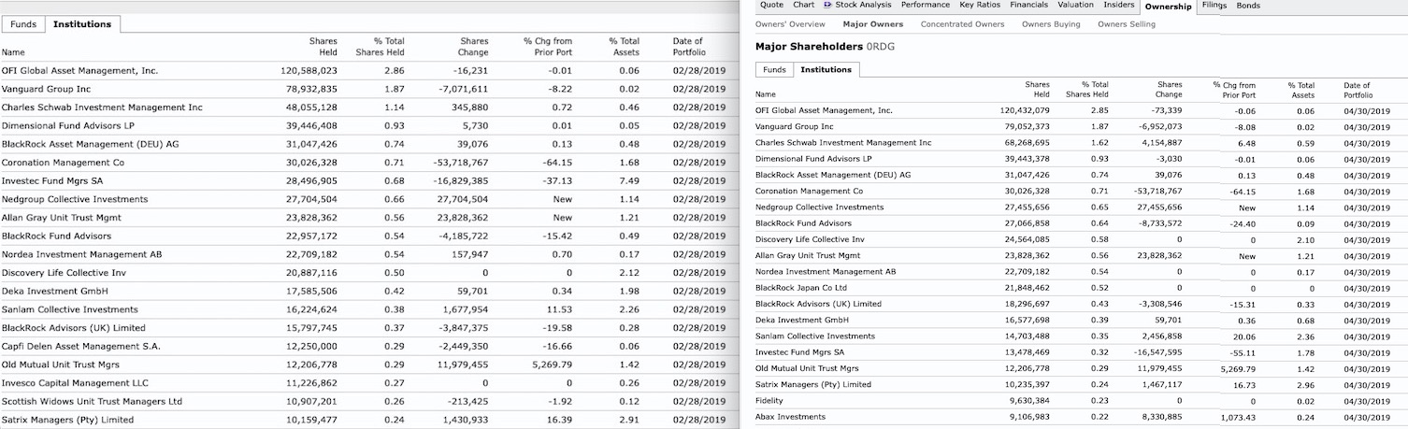Image resolution: width=1408 pixels, height=429 pixels.
Task: Click shares held value 120,432,079
Action: tap(1027, 110)
